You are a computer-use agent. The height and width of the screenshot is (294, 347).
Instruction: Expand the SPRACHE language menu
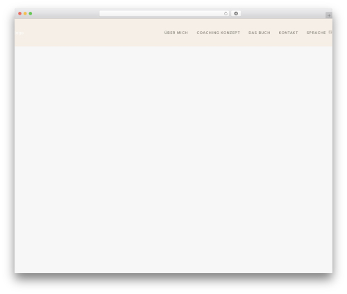coord(316,33)
